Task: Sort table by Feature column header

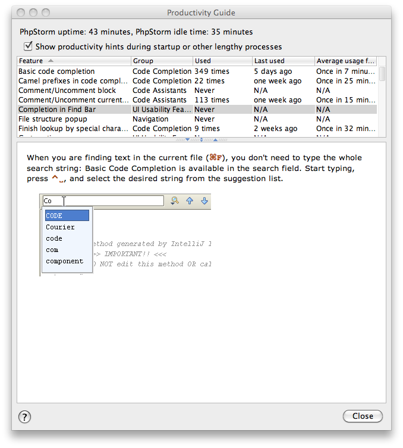Action: pyautogui.click(x=74, y=61)
